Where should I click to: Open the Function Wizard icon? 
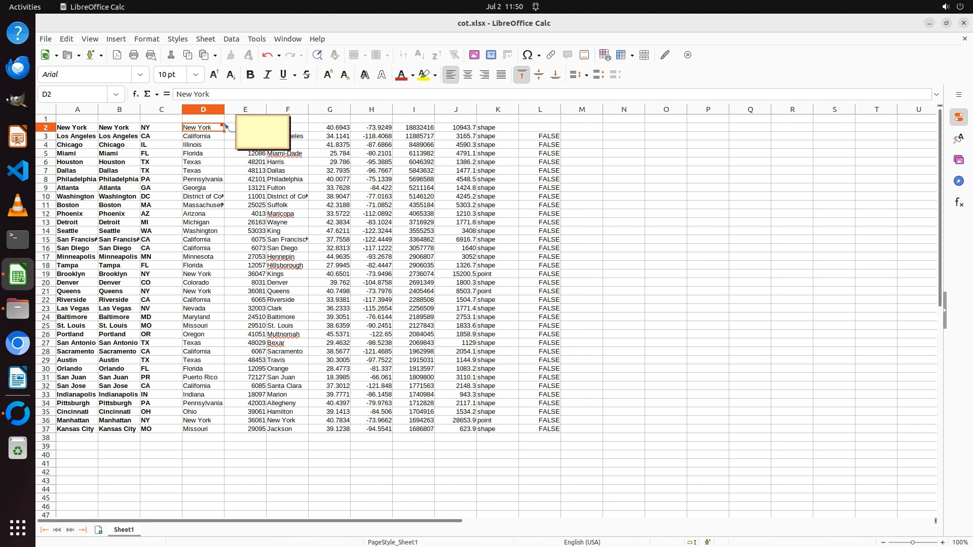pyautogui.click(x=135, y=94)
